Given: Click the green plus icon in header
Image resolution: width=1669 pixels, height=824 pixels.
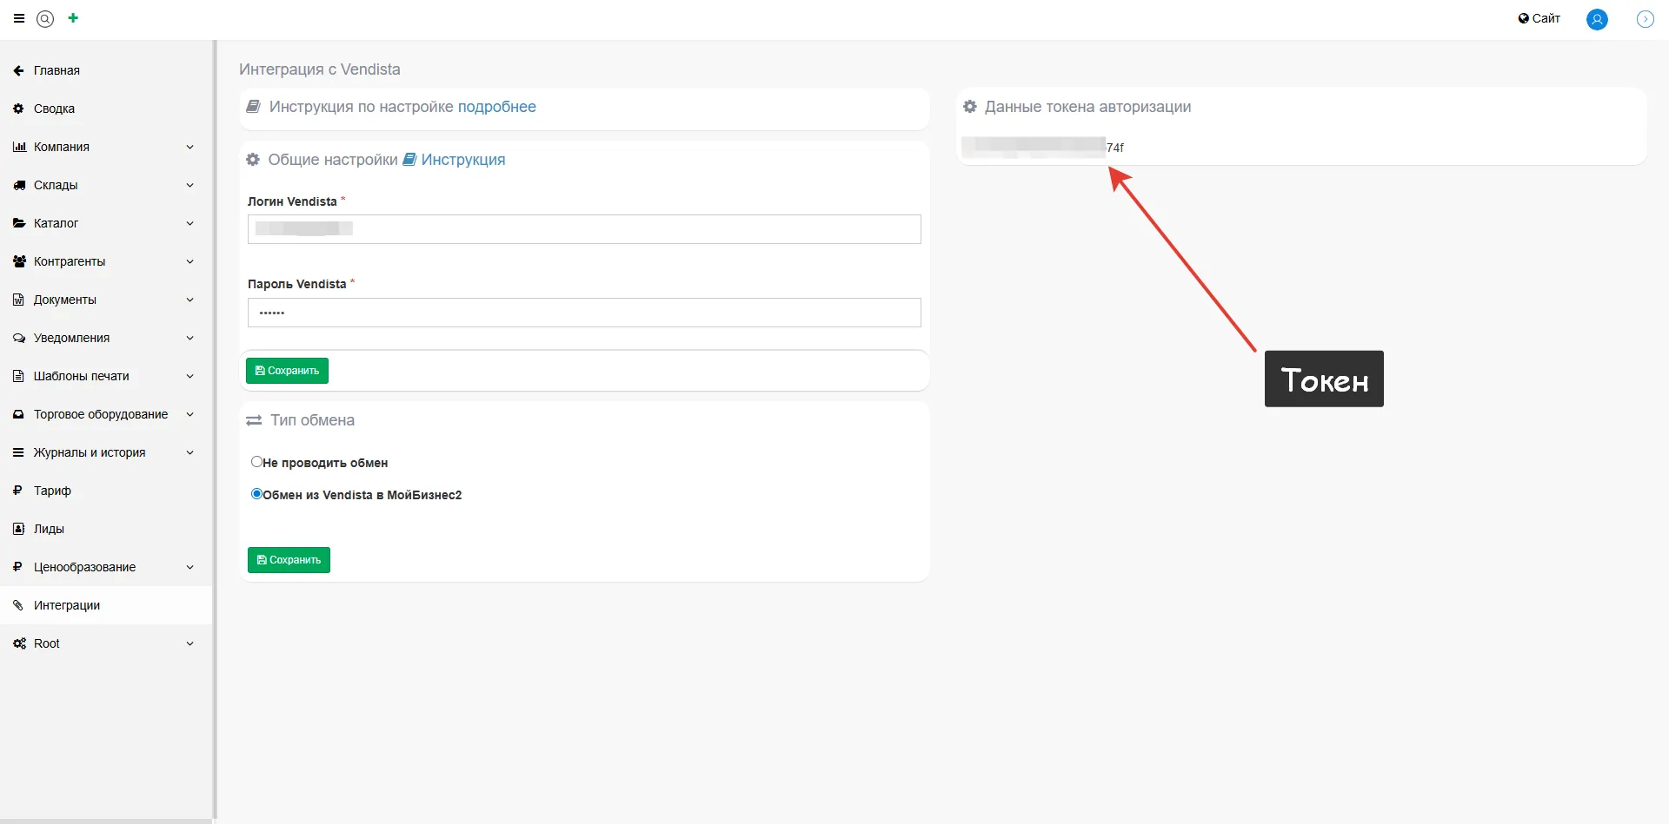Looking at the screenshot, I should (73, 18).
